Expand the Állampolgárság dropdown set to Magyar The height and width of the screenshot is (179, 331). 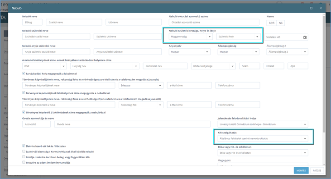coord(238,52)
